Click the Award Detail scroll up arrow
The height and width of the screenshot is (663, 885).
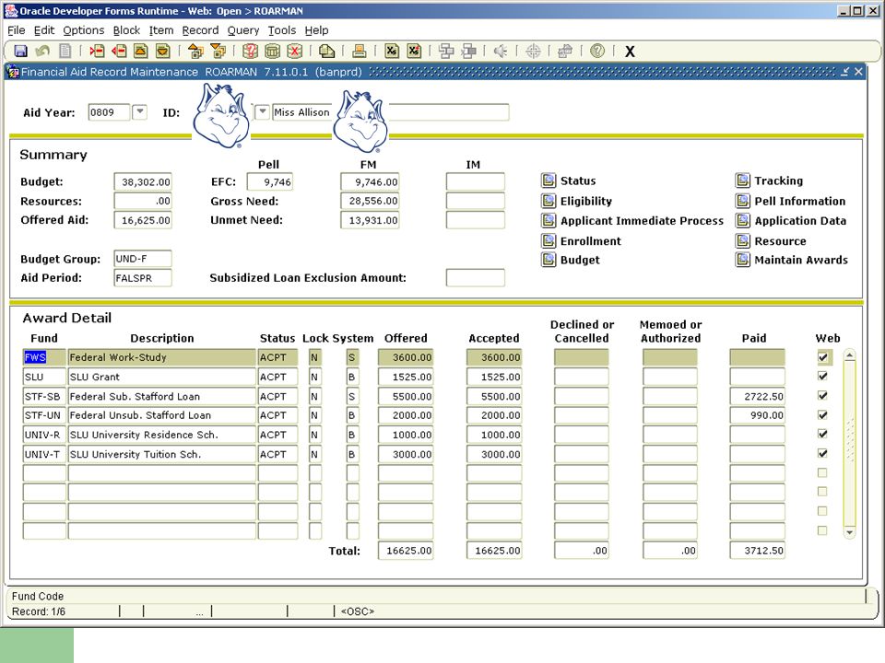(849, 355)
